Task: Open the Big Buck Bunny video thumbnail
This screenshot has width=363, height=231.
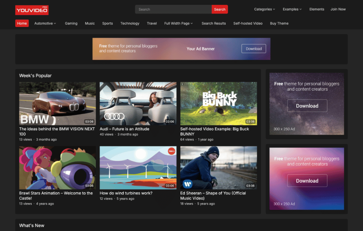Action: point(218,104)
